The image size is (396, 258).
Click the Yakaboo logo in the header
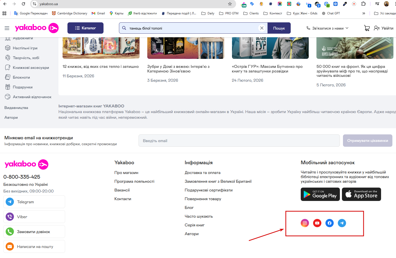(37, 28)
